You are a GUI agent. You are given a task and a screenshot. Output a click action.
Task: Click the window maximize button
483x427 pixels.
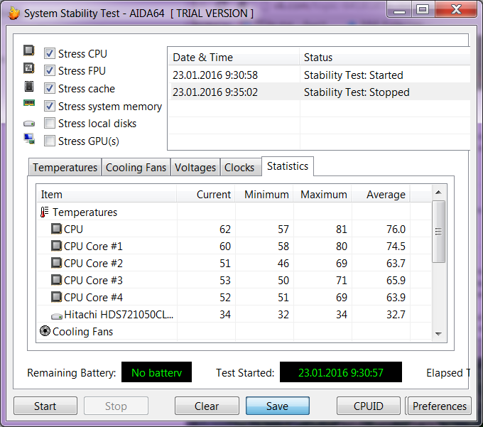point(423,9)
